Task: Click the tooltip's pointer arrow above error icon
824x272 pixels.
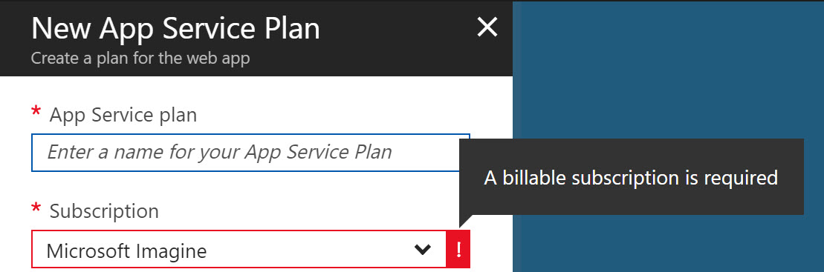Action: [464, 221]
